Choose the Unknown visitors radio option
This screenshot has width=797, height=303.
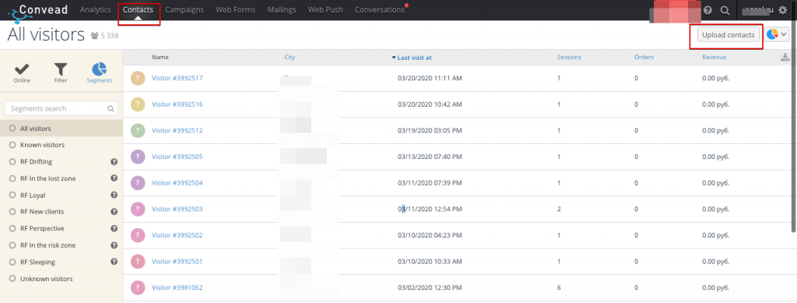click(x=12, y=279)
